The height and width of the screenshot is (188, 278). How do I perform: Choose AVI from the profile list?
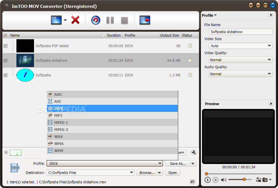coord(112,101)
